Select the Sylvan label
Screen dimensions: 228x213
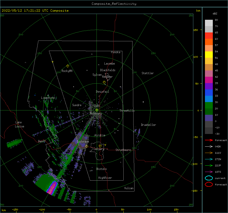click(97, 75)
